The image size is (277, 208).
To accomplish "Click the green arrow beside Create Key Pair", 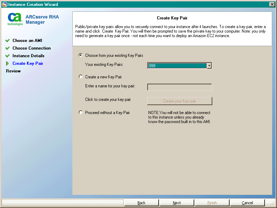I will coord(8,63).
